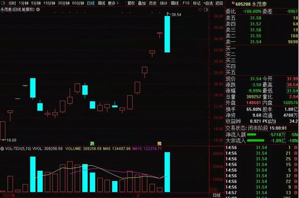Open the 统计 statistics button

click(164, 3)
